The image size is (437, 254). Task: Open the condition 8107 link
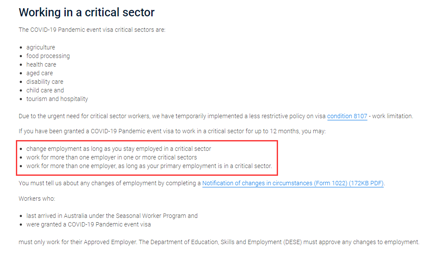(347, 116)
